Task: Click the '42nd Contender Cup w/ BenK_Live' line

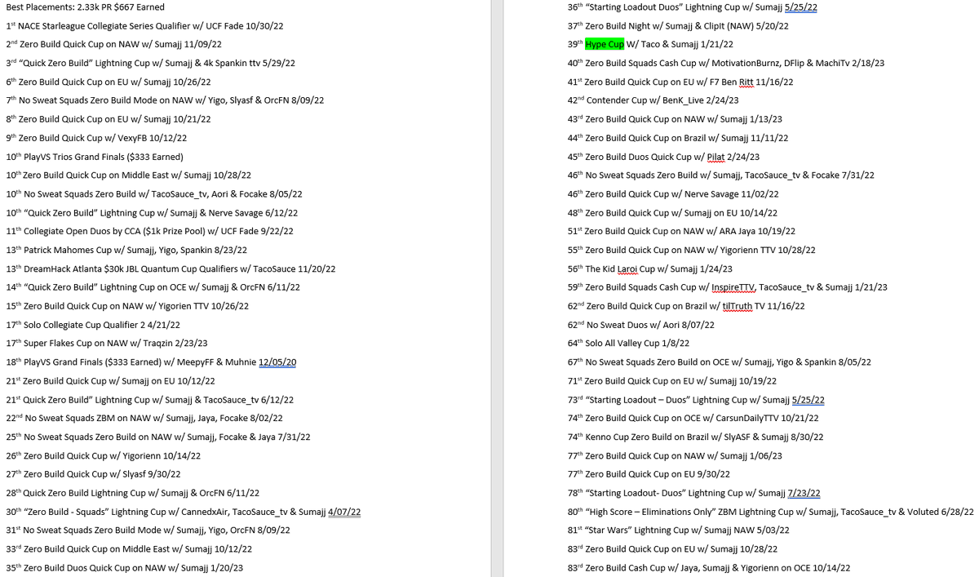Action: coord(653,101)
